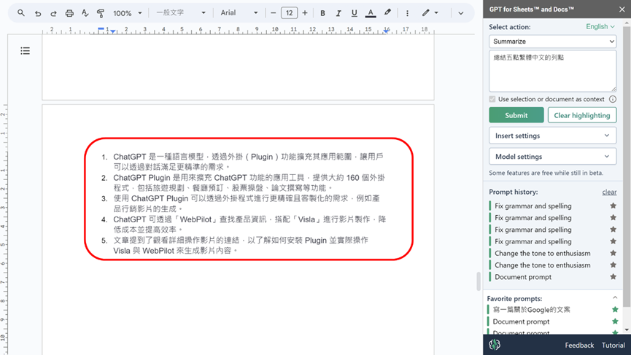631x355 pixels.
Task: Expand Insert settings
Action: pos(552,136)
